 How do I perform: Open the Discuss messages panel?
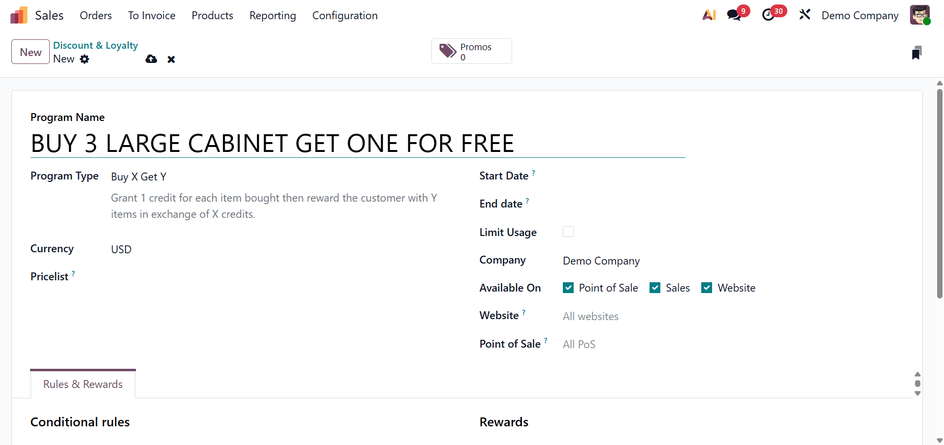pos(733,15)
